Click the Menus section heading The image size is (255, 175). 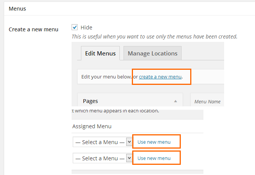(x=17, y=8)
